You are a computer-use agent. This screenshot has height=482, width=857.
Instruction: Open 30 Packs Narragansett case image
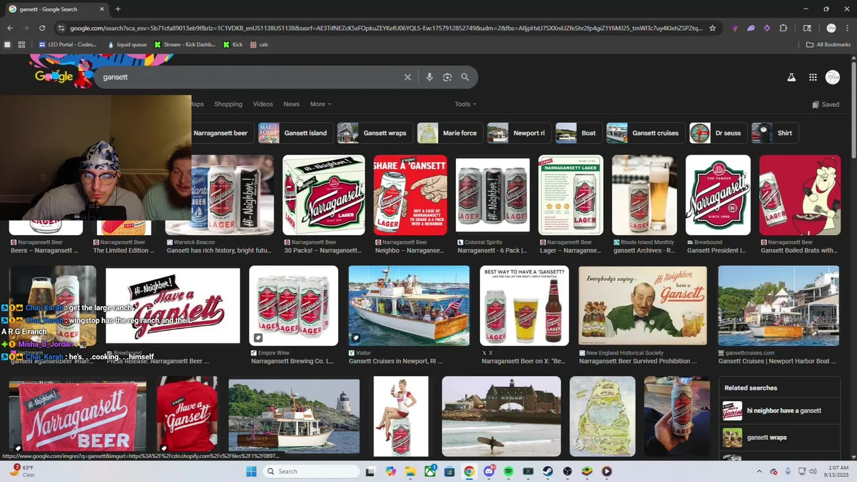323,195
